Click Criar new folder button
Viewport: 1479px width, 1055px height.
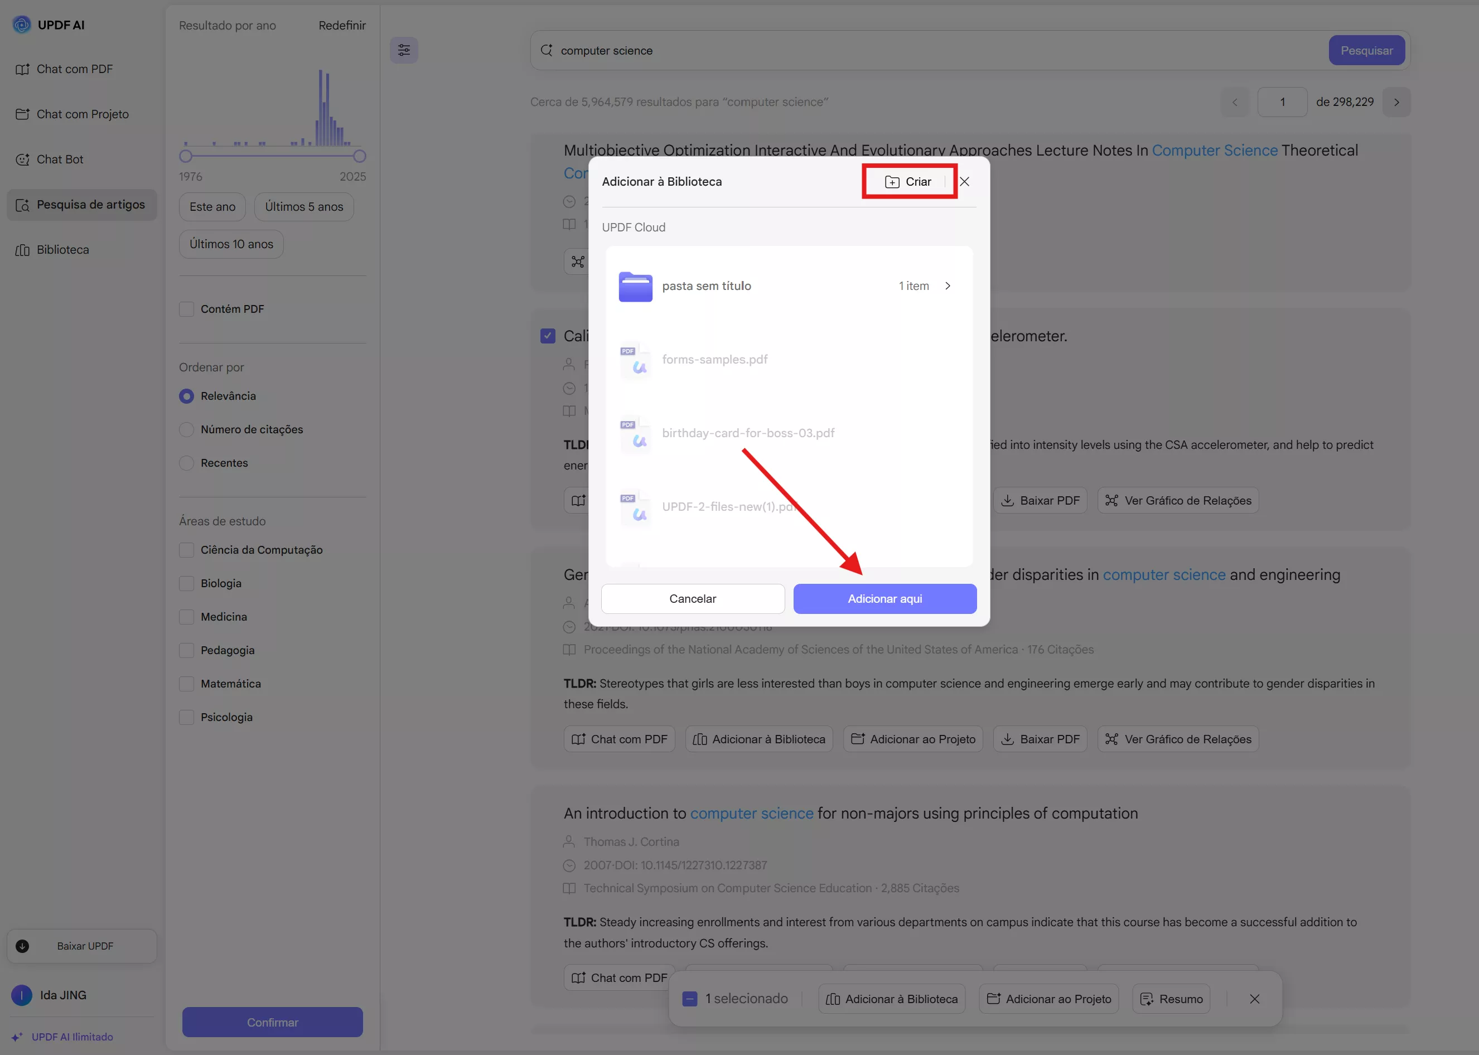[x=908, y=182]
